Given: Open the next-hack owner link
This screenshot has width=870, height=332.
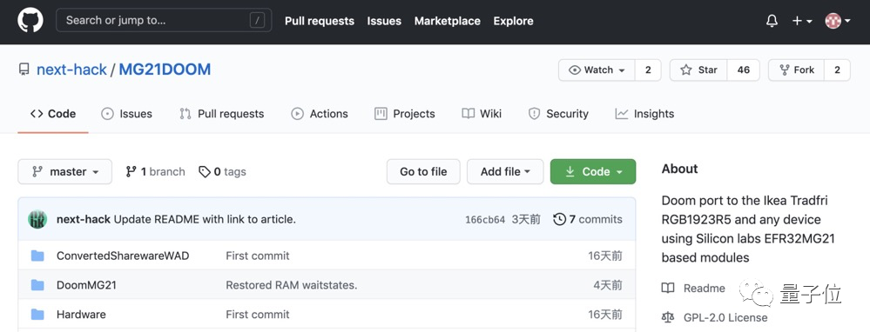Looking at the screenshot, I should coord(71,70).
